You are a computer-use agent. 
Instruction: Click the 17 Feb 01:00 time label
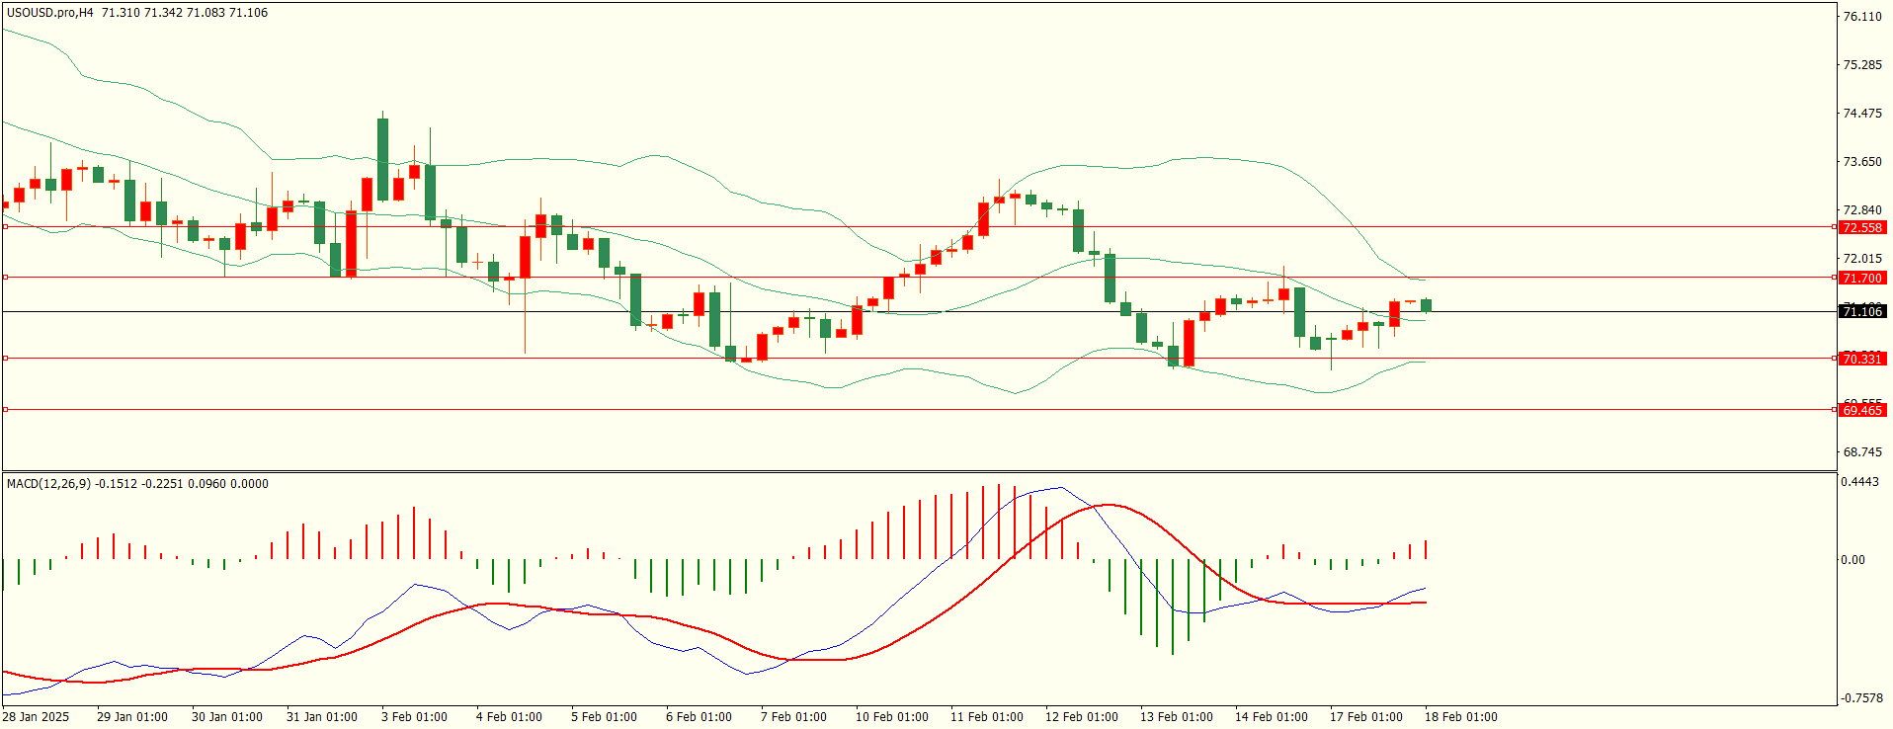(x=1366, y=717)
